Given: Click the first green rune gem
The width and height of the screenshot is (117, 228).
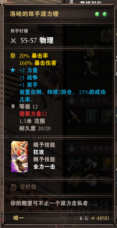Looking at the screenshot, I should [x=97, y=14].
